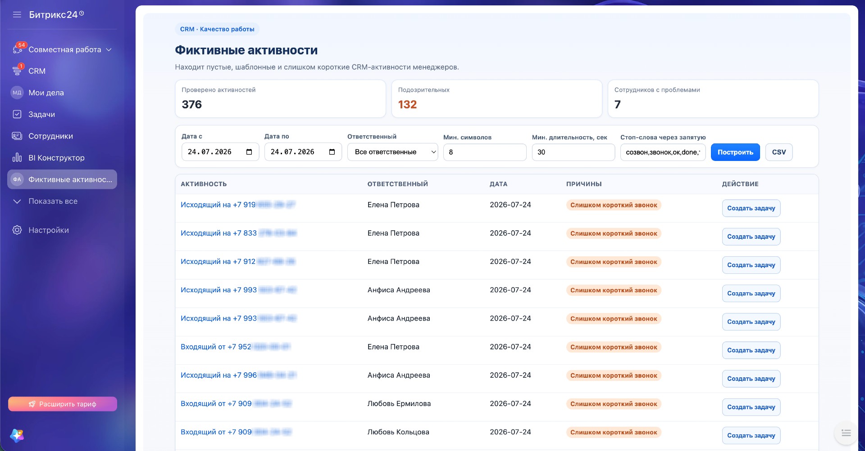Click the Совместная работа icon with badge 54

pyautogui.click(x=18, y=49)
